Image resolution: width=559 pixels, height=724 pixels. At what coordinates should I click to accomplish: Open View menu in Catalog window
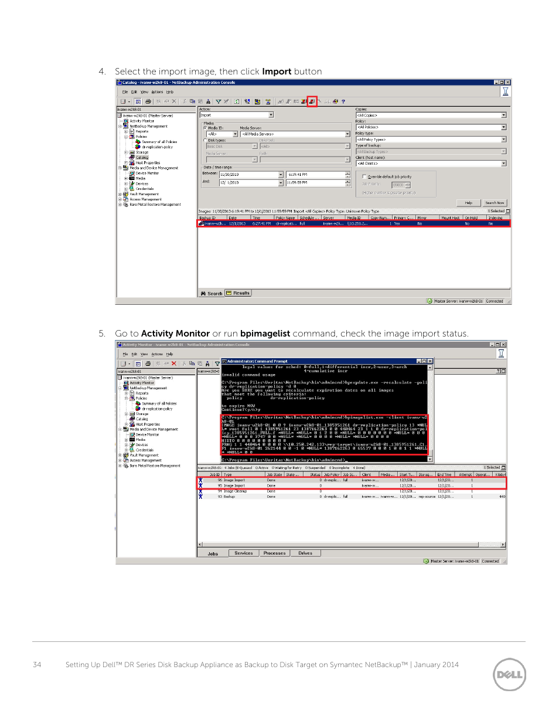[x=144, y=92]
